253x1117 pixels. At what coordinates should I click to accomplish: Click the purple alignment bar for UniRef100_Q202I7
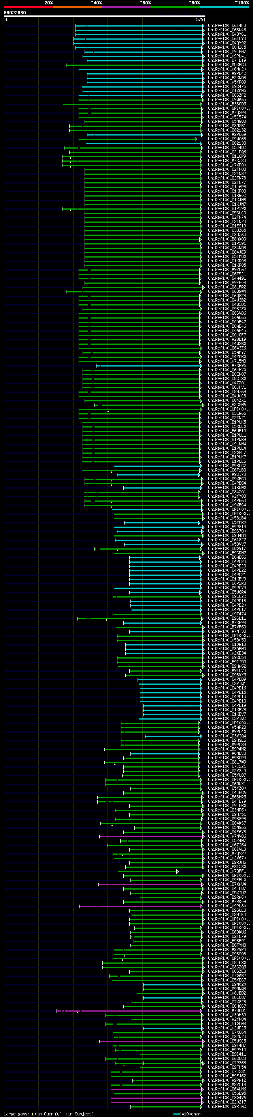157,1102
